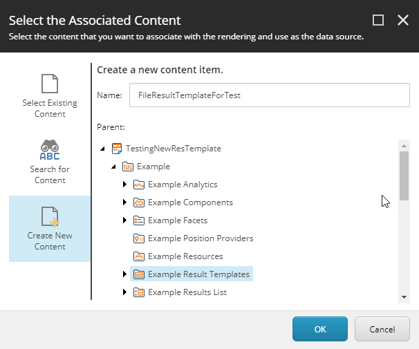Select the Example Analytics folder icon

point(139,185)
